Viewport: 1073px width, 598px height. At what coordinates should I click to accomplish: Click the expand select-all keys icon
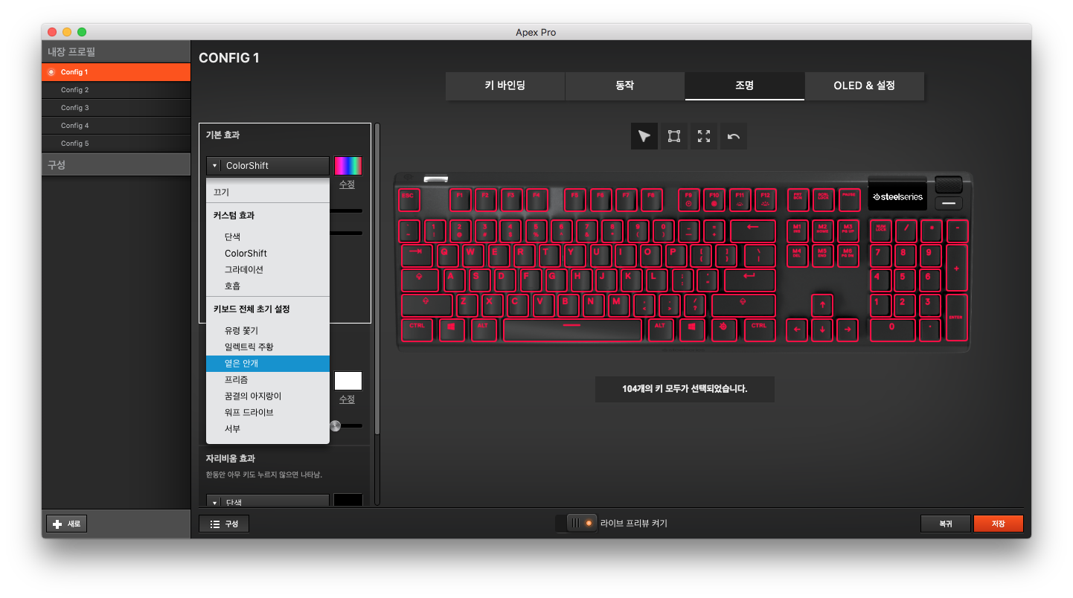point(704,136)
